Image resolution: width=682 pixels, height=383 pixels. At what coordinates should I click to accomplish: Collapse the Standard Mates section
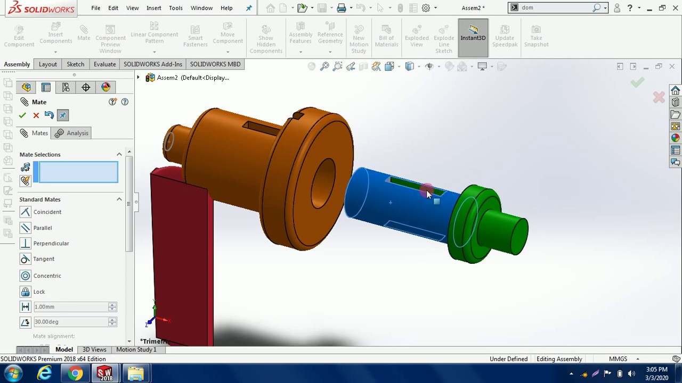click(x=119, y=199)
